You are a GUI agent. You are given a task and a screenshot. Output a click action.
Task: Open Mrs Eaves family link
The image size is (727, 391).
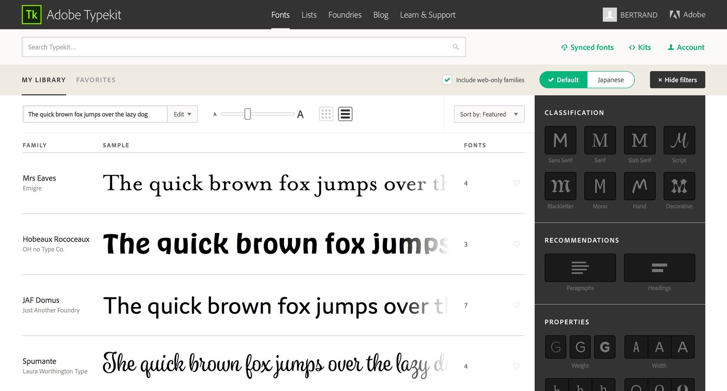click(x=39, y=178)
